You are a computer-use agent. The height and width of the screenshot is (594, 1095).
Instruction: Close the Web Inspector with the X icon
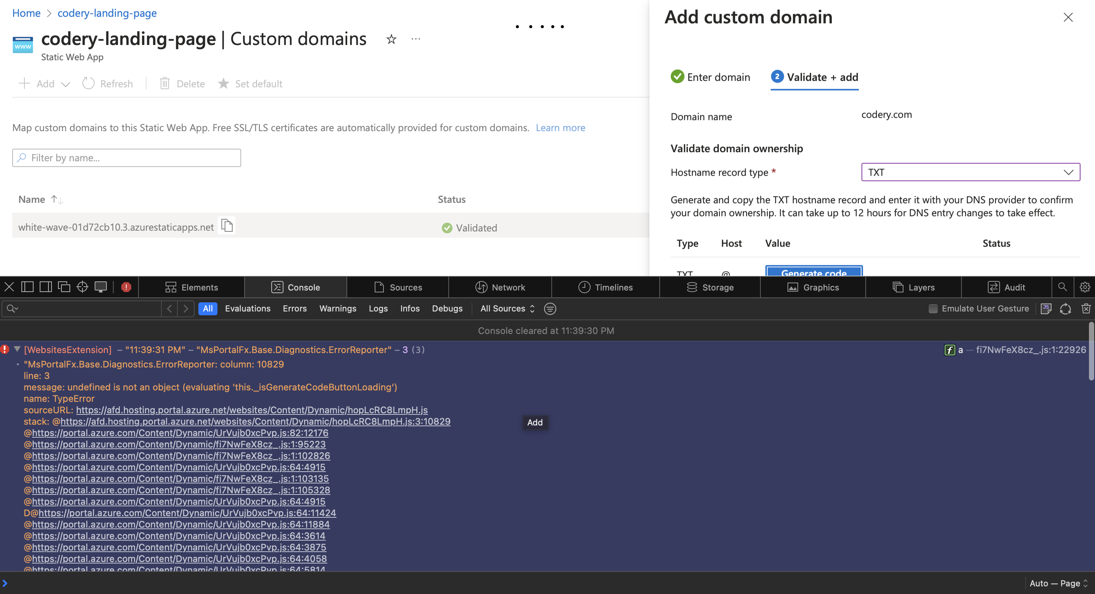(x=9, y=287)
